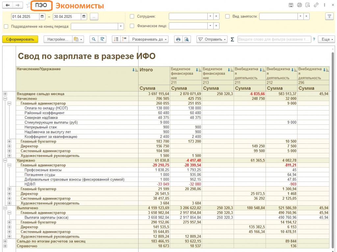This screenshot has height=252, width=337.
Task: Sort by Начисление/Удержание column icon
Action: (135, 70)
